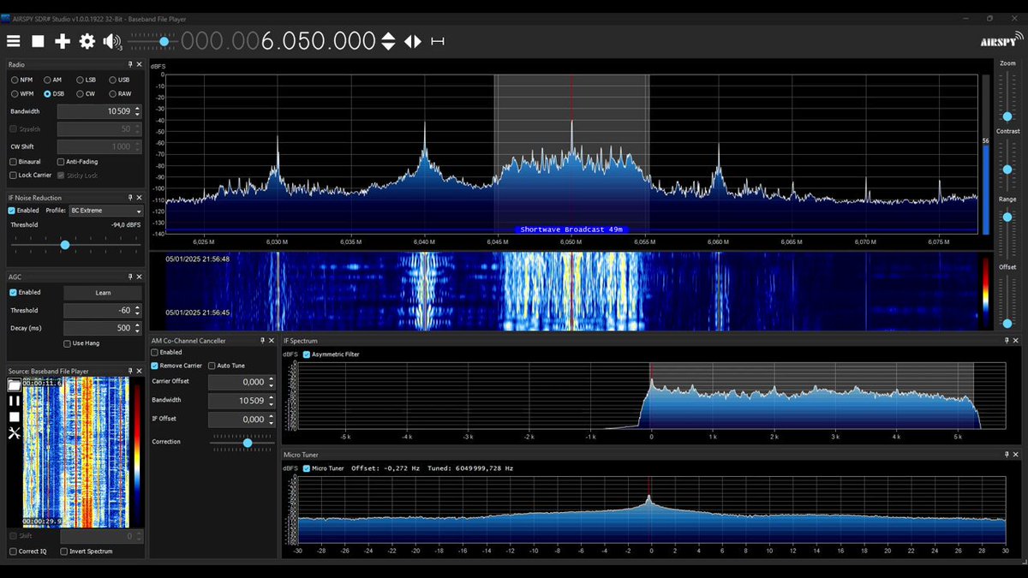This screenshot has width=1028, height=578.
Task: Close the AM Co-Channel Canceller panel
Action: pos(273,340)
